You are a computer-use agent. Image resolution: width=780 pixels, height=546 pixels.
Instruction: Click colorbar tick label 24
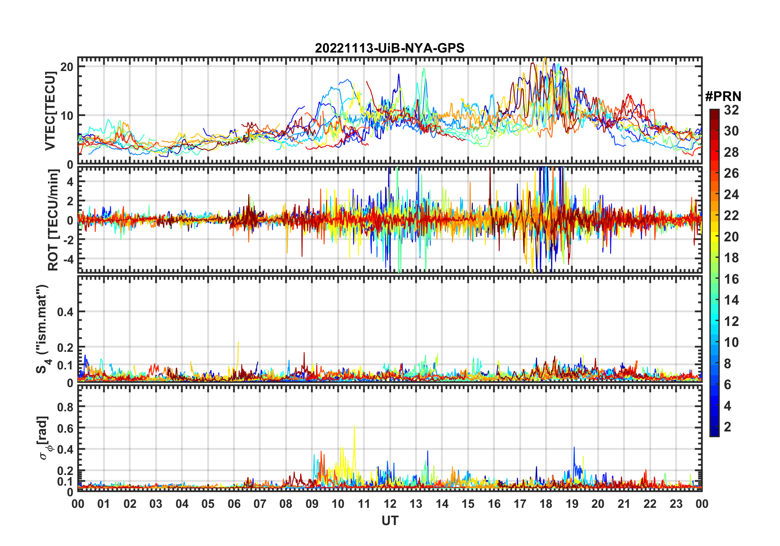point(731,195)
